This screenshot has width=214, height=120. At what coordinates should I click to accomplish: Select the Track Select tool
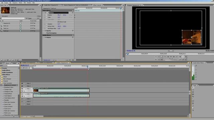tap(193, 90)
